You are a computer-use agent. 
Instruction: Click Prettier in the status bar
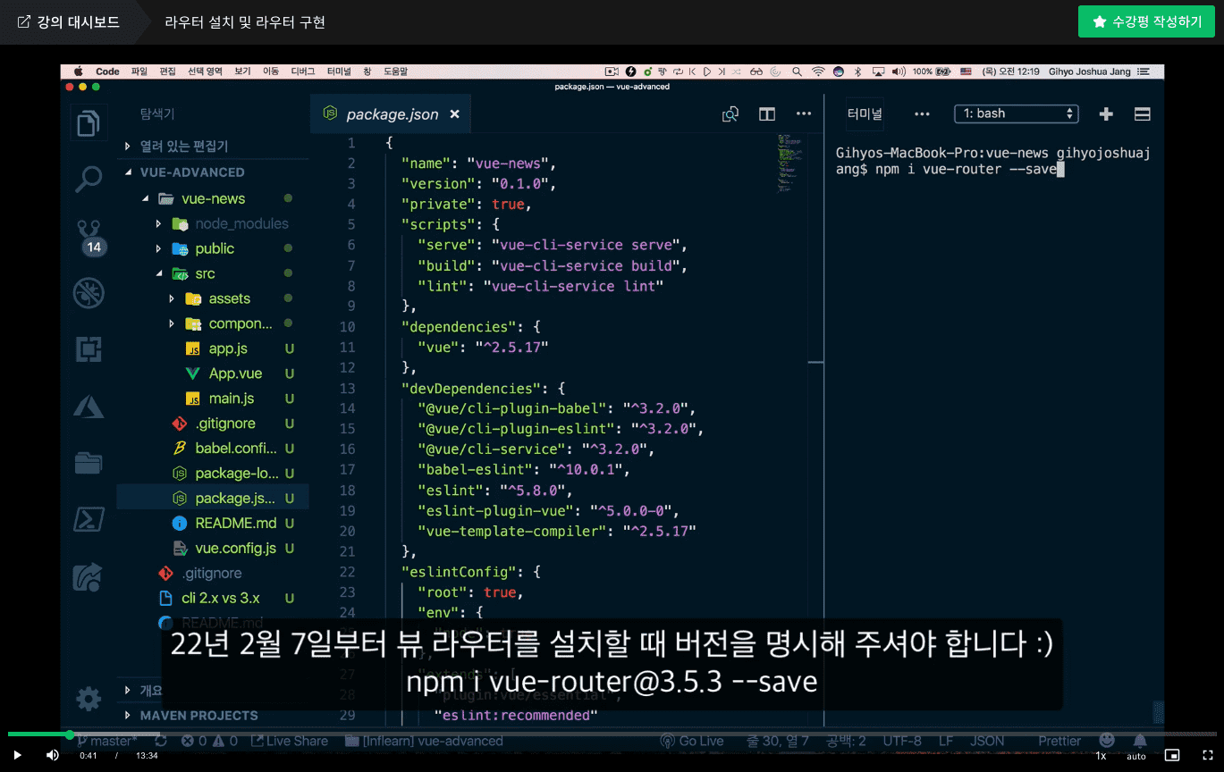pos(1059,741)
